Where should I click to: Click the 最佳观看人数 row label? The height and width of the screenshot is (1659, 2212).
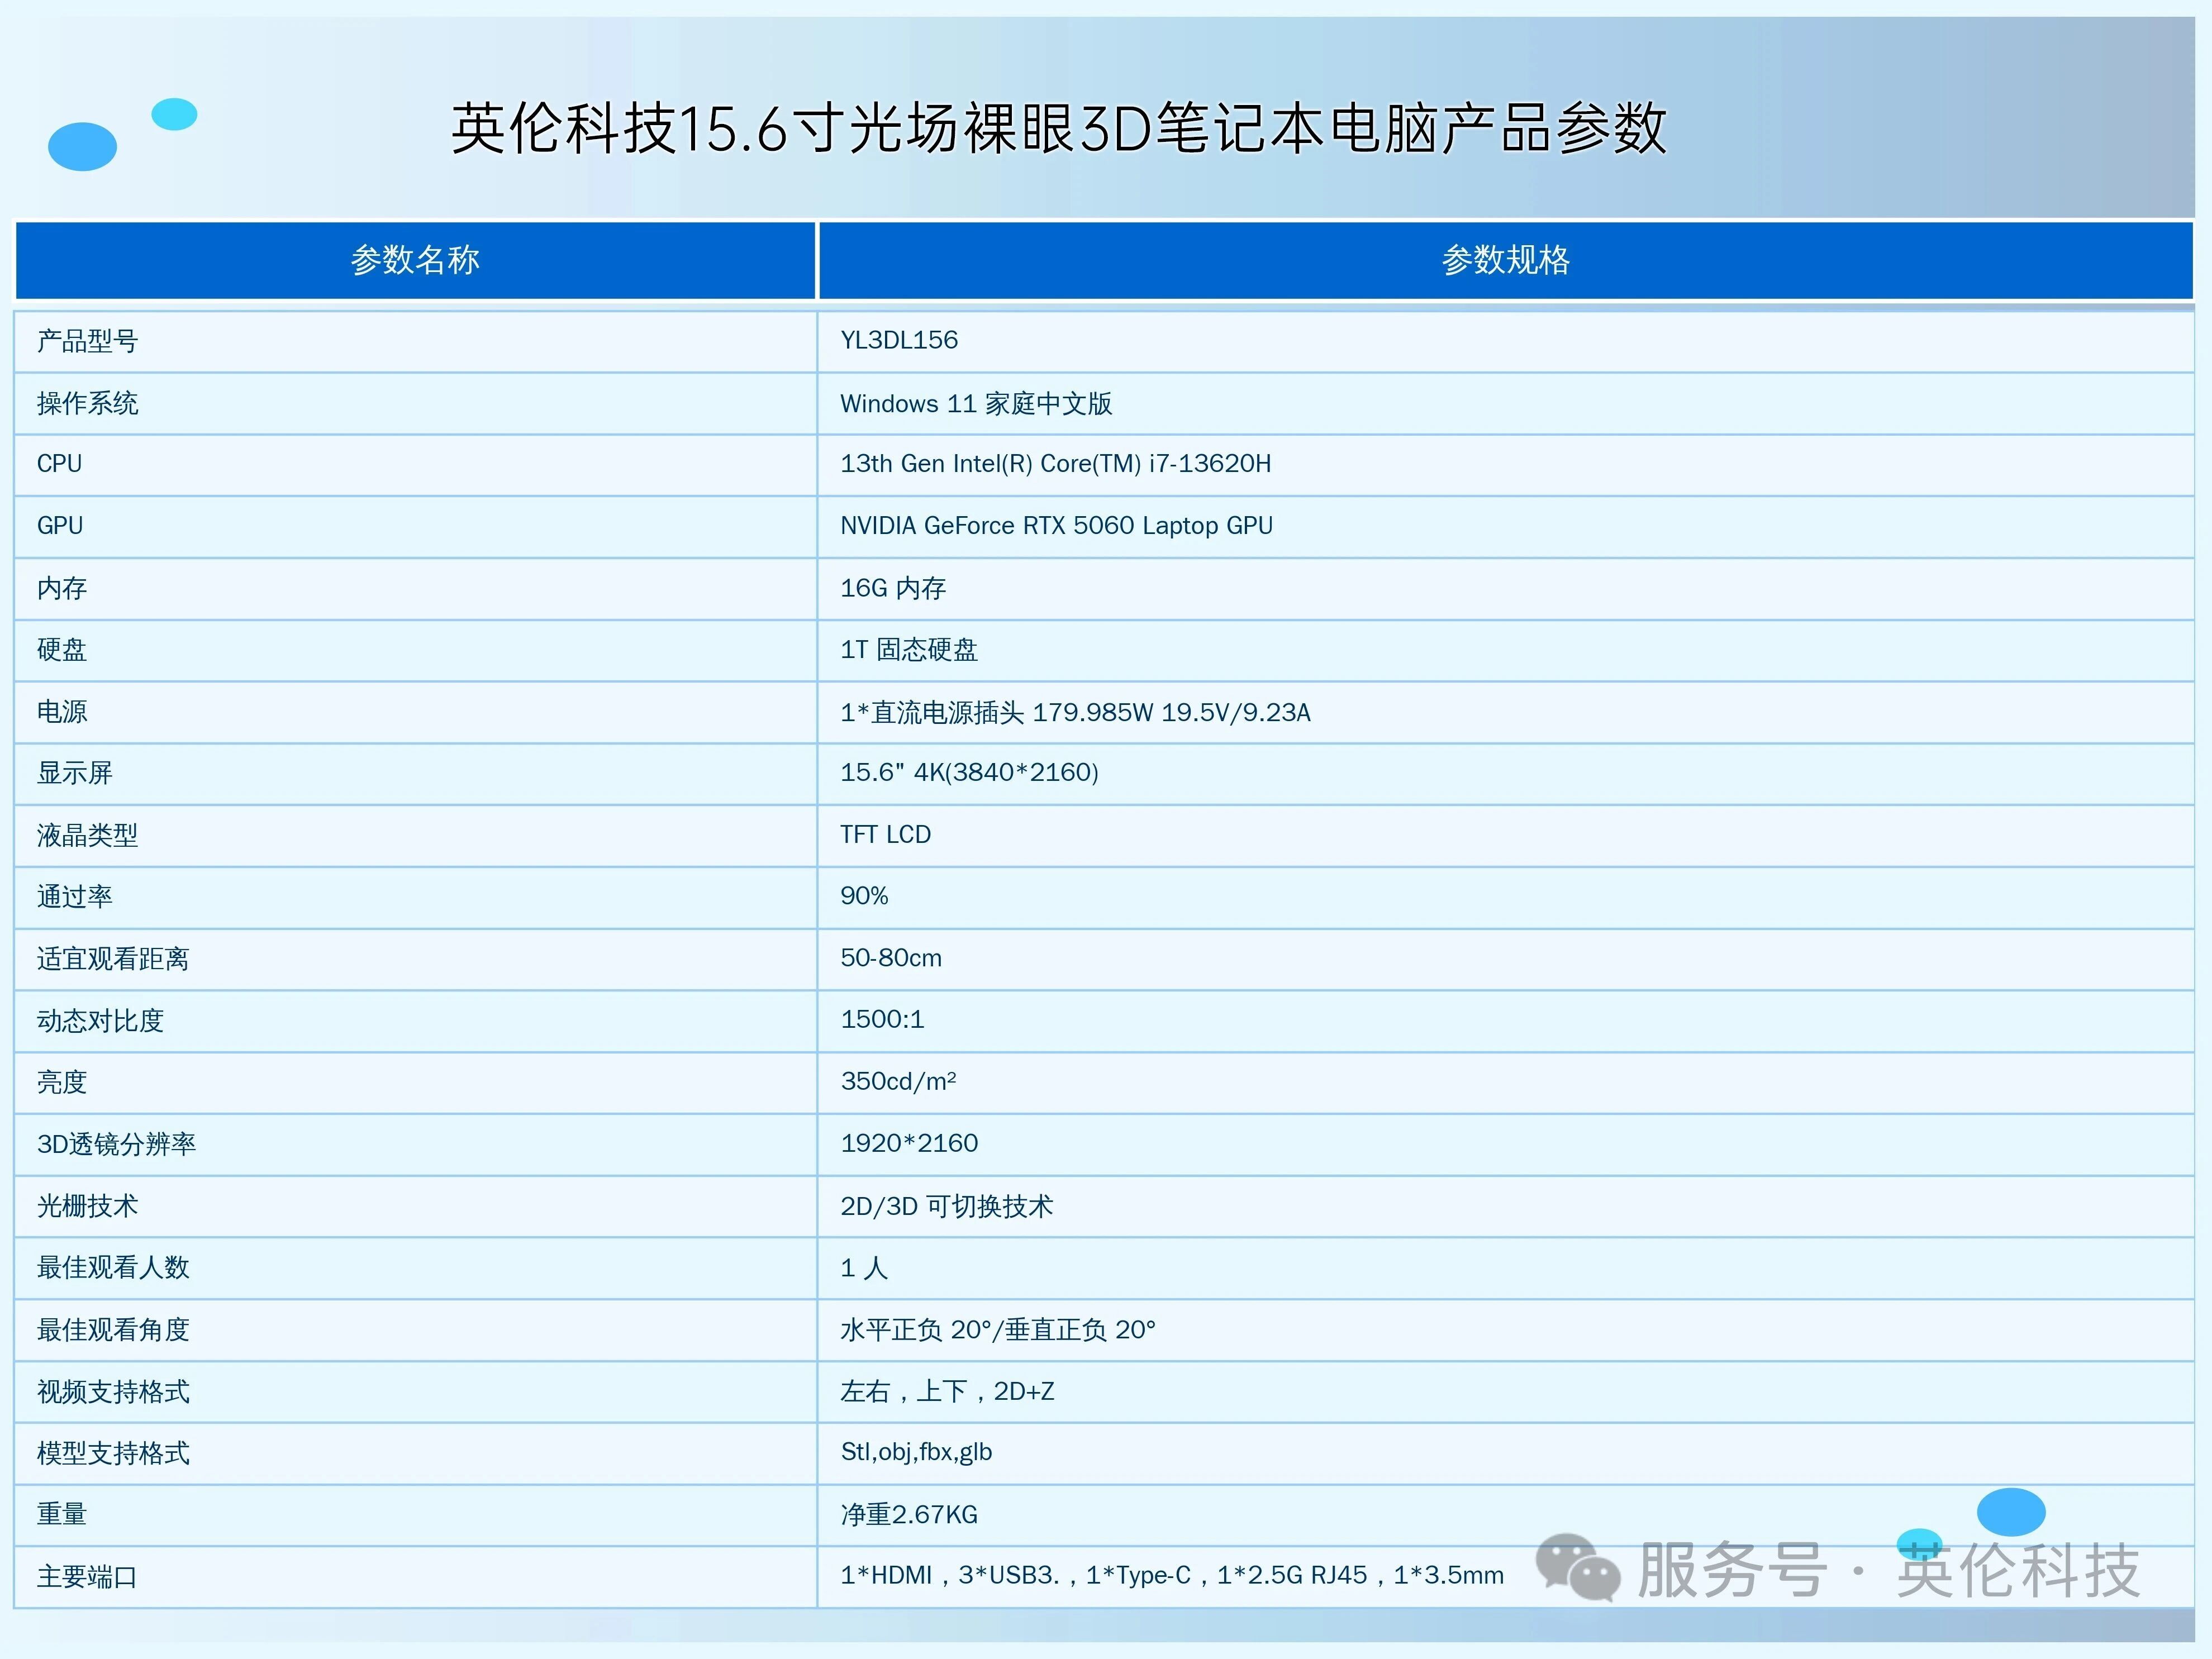113,1268
